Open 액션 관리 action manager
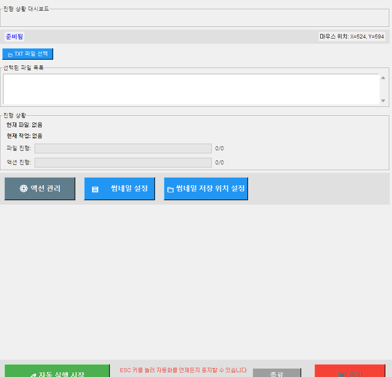 pos(40,189)
